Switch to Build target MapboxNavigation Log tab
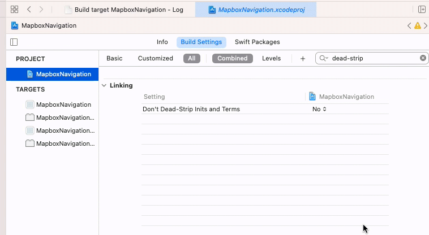Screen dimensions: 429x235 click(x=124, y=10)
